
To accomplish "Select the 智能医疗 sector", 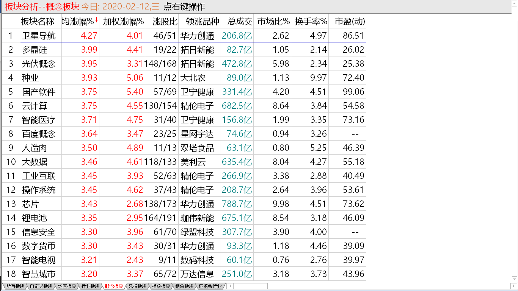I will coord(39,120).
